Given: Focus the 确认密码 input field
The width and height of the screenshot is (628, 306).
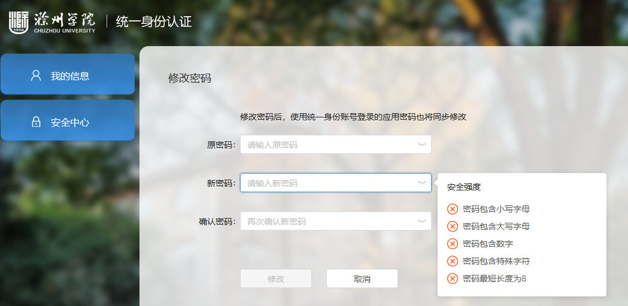Looking at the screenshot, I should pos(336,221).
